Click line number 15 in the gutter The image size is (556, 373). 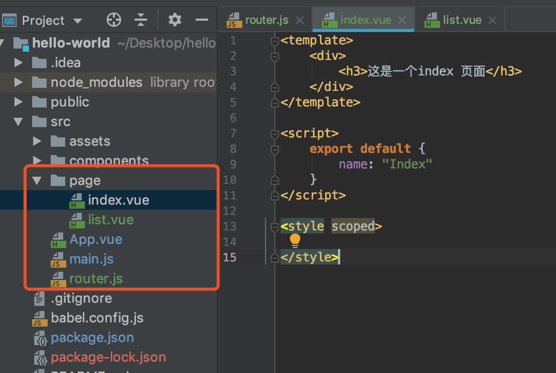(x=229, y=257)
